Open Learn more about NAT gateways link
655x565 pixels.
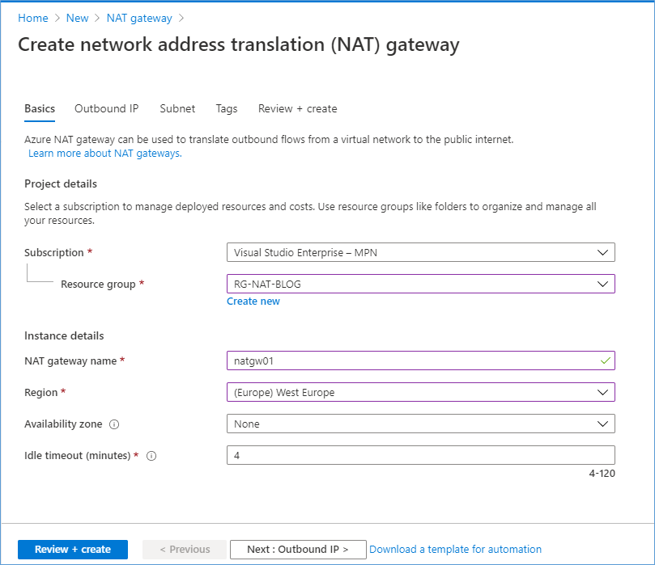(x=105, y=154)
